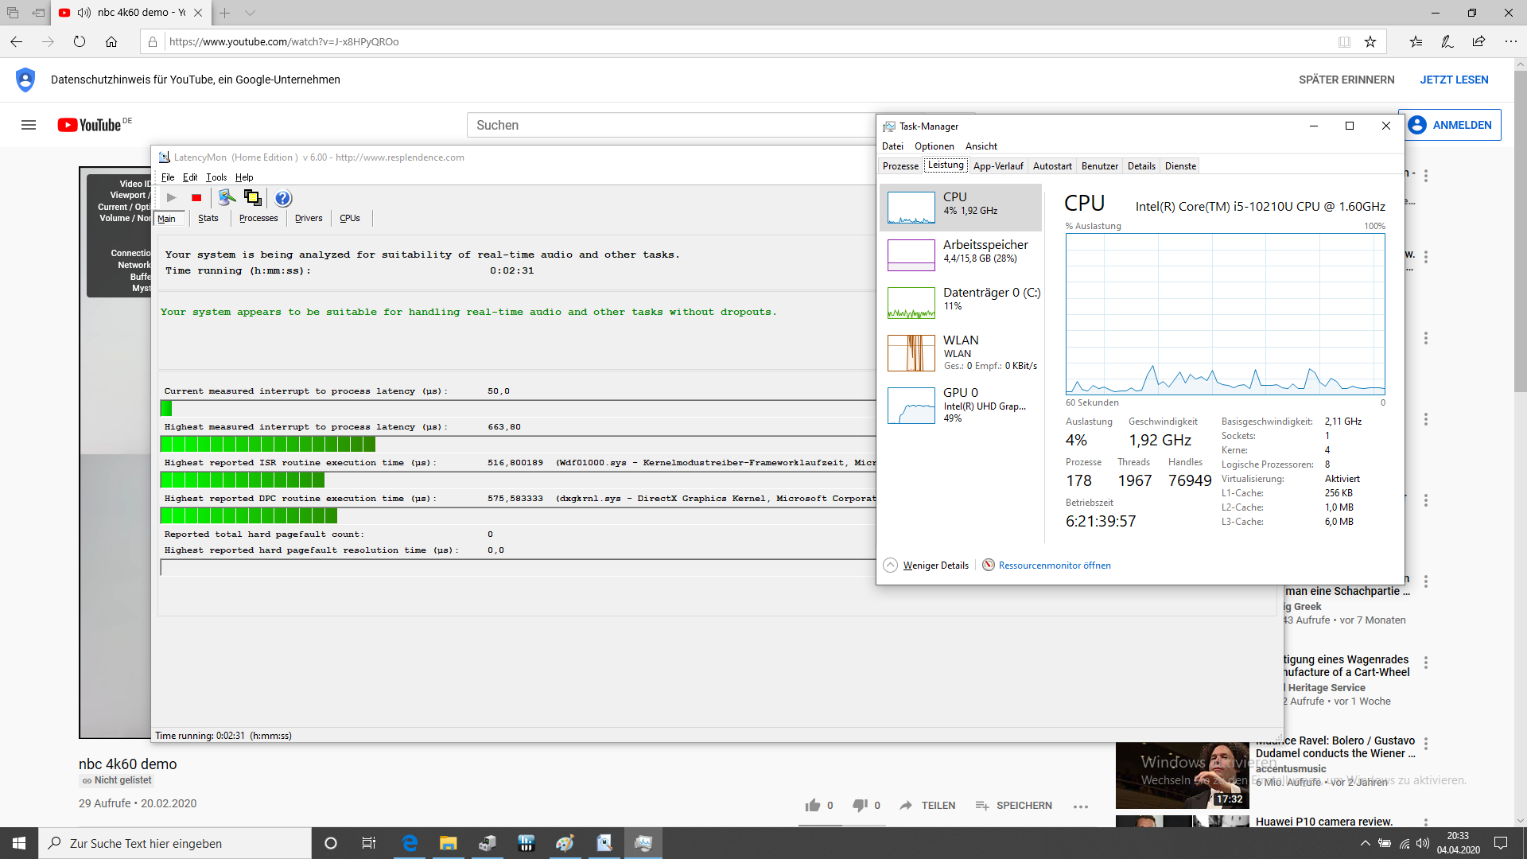Expand the Edge tab list chevron

pyautogui.click(x=250, y=13)
